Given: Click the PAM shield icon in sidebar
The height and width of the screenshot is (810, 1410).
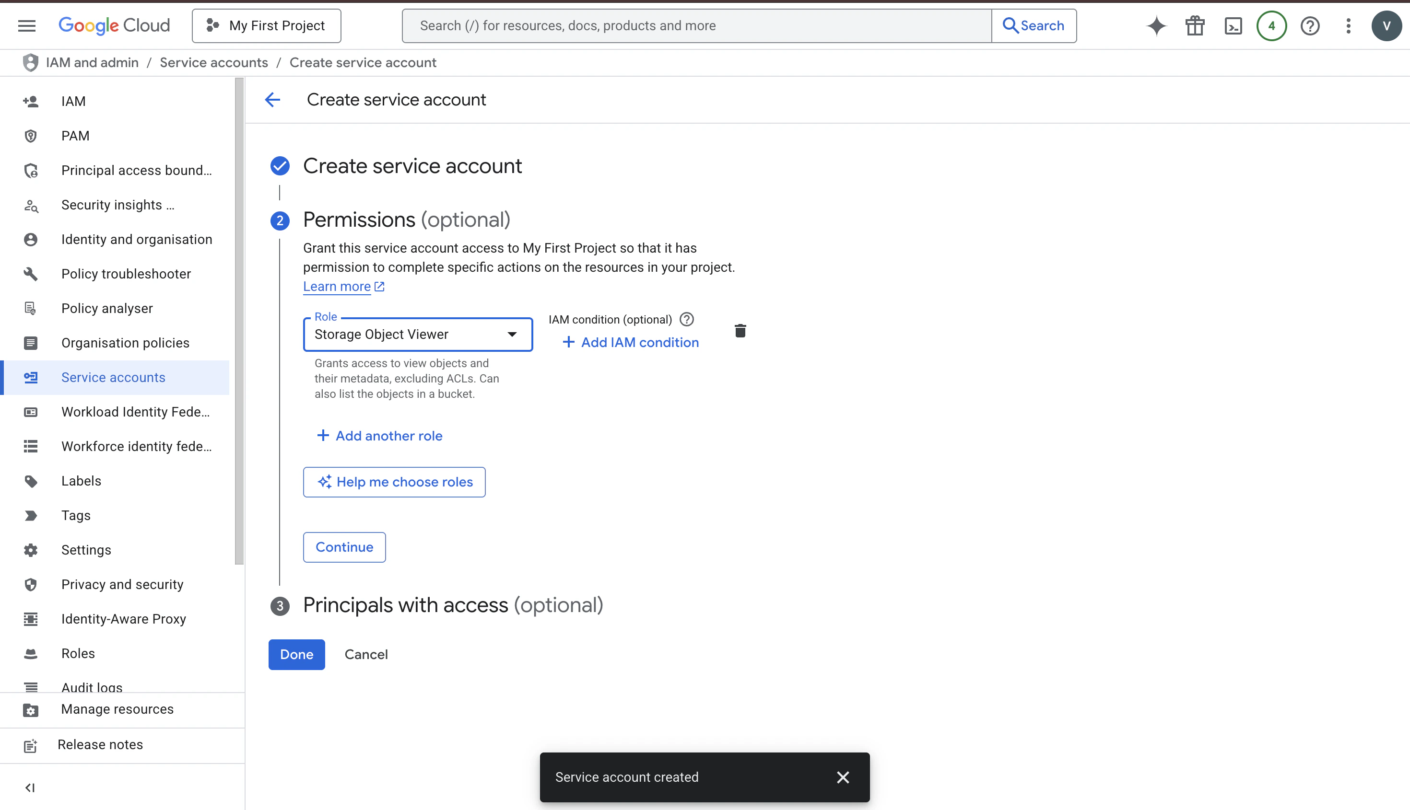Looking at the screenshot, I should (31, 136).
